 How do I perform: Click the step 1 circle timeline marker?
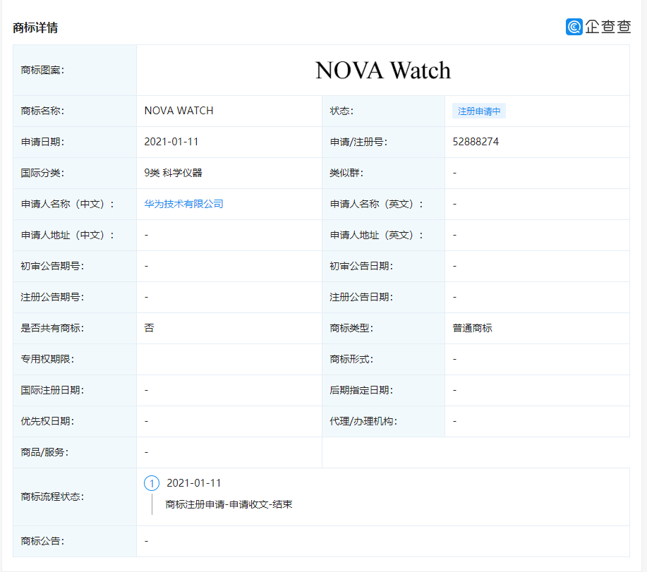click(x=152, y=483)
